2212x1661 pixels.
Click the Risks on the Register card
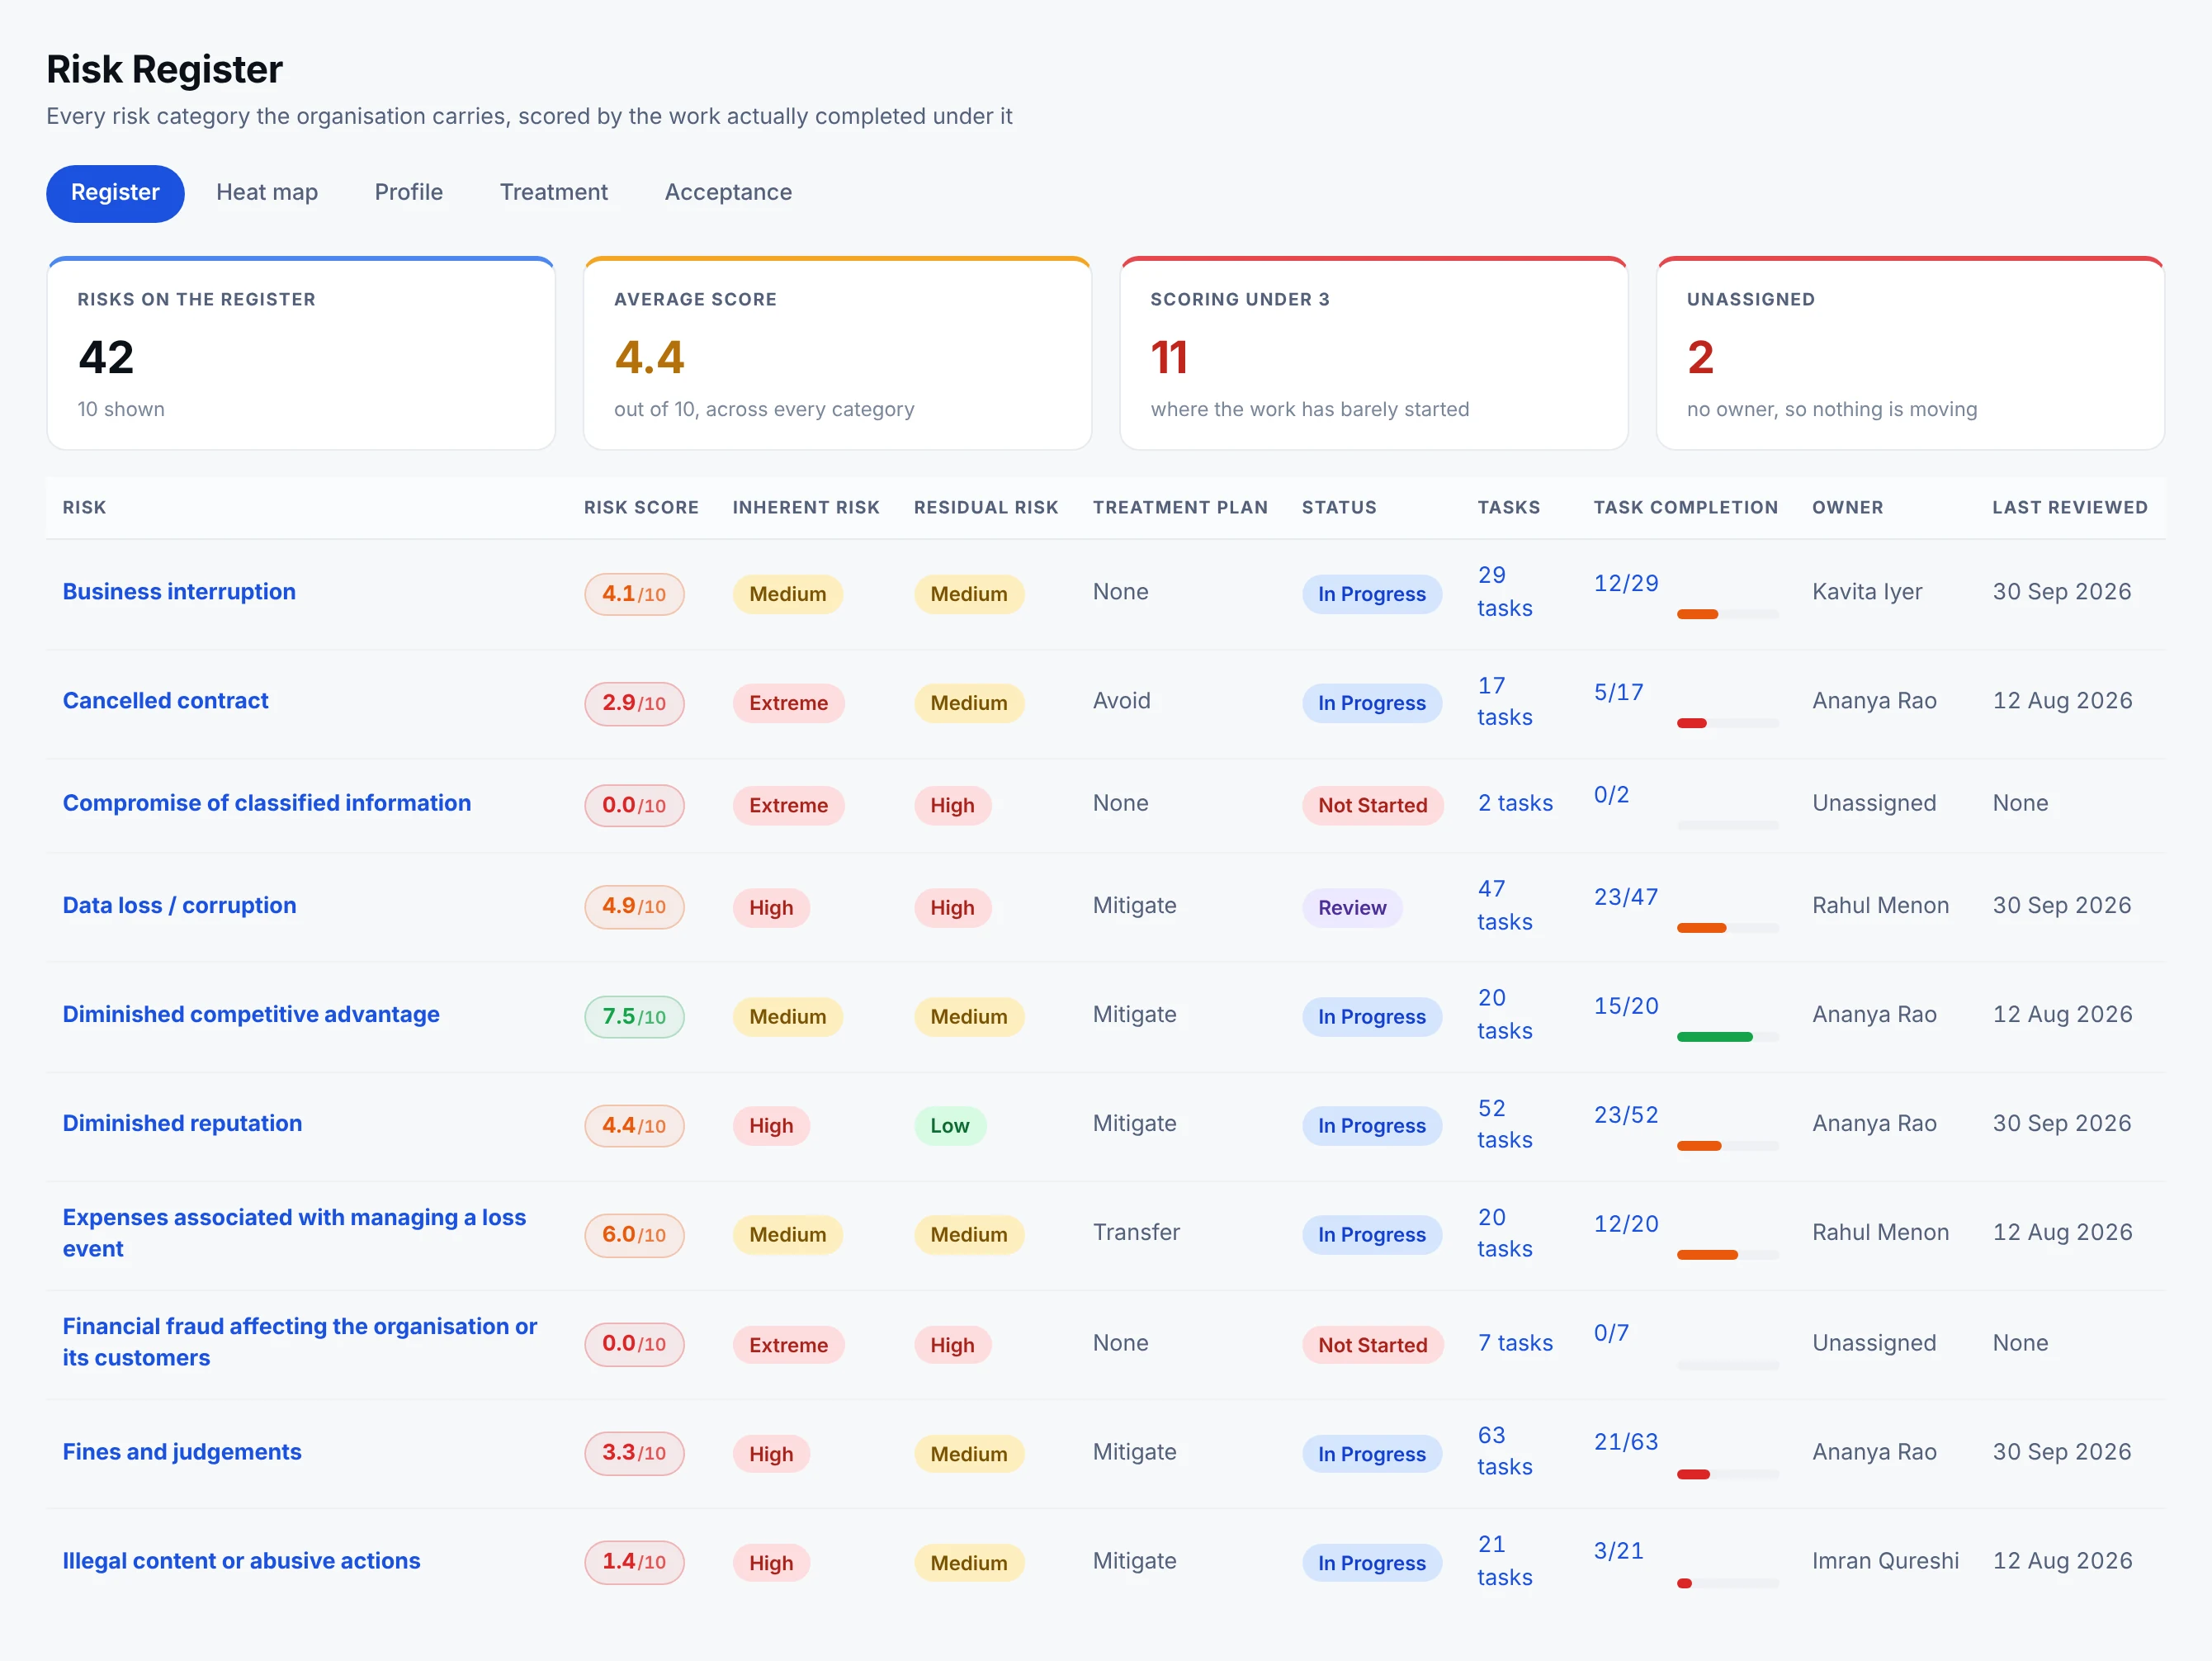coord(301,354)
